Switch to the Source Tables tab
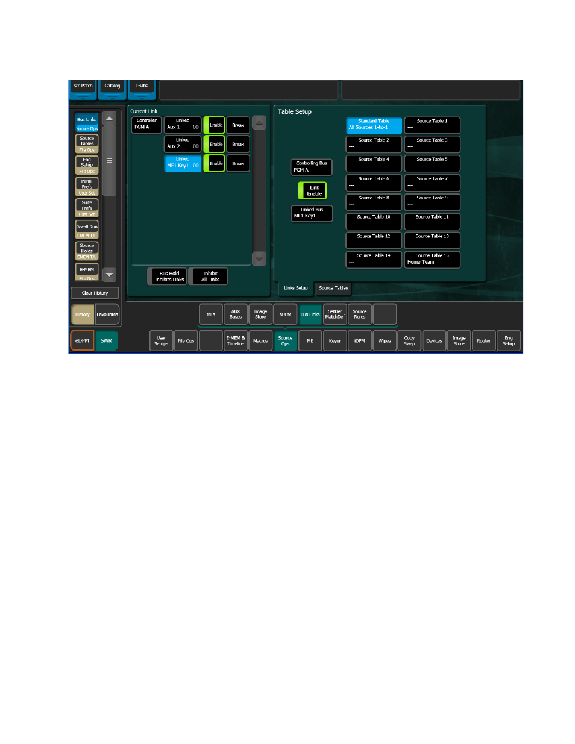This screenshot has height=744, width=575. pyautogui.click(x=333, y=288)
